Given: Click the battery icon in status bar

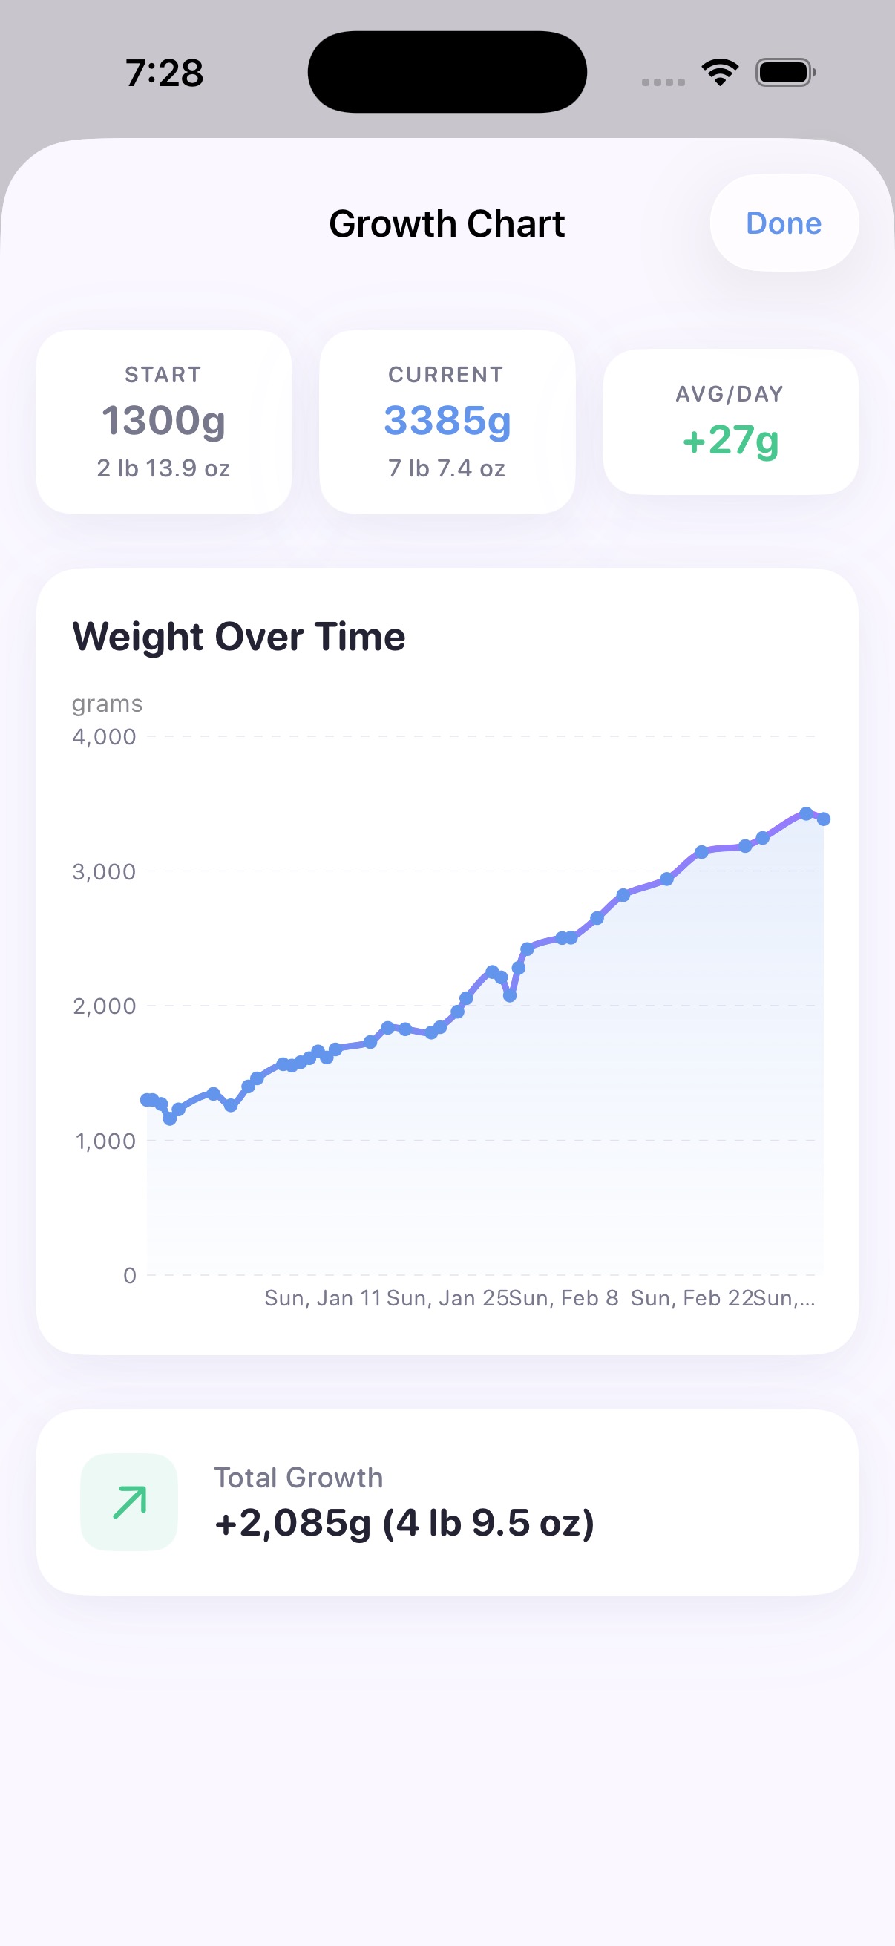Looking at the screenshot, I should point(783,71).
